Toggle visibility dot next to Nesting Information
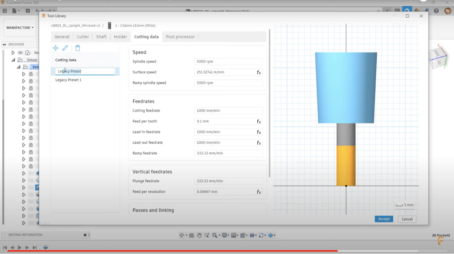The image size is (454, 254). click(85, 234)
